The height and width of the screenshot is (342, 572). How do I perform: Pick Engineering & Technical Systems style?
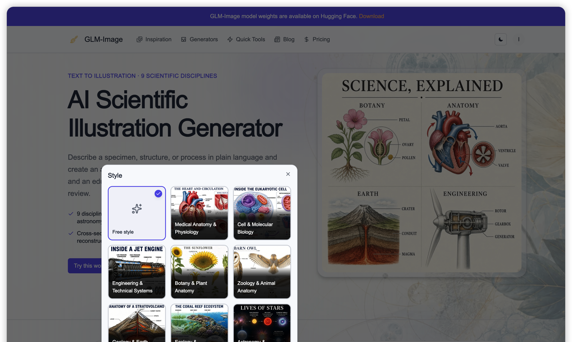coord(137,272)
